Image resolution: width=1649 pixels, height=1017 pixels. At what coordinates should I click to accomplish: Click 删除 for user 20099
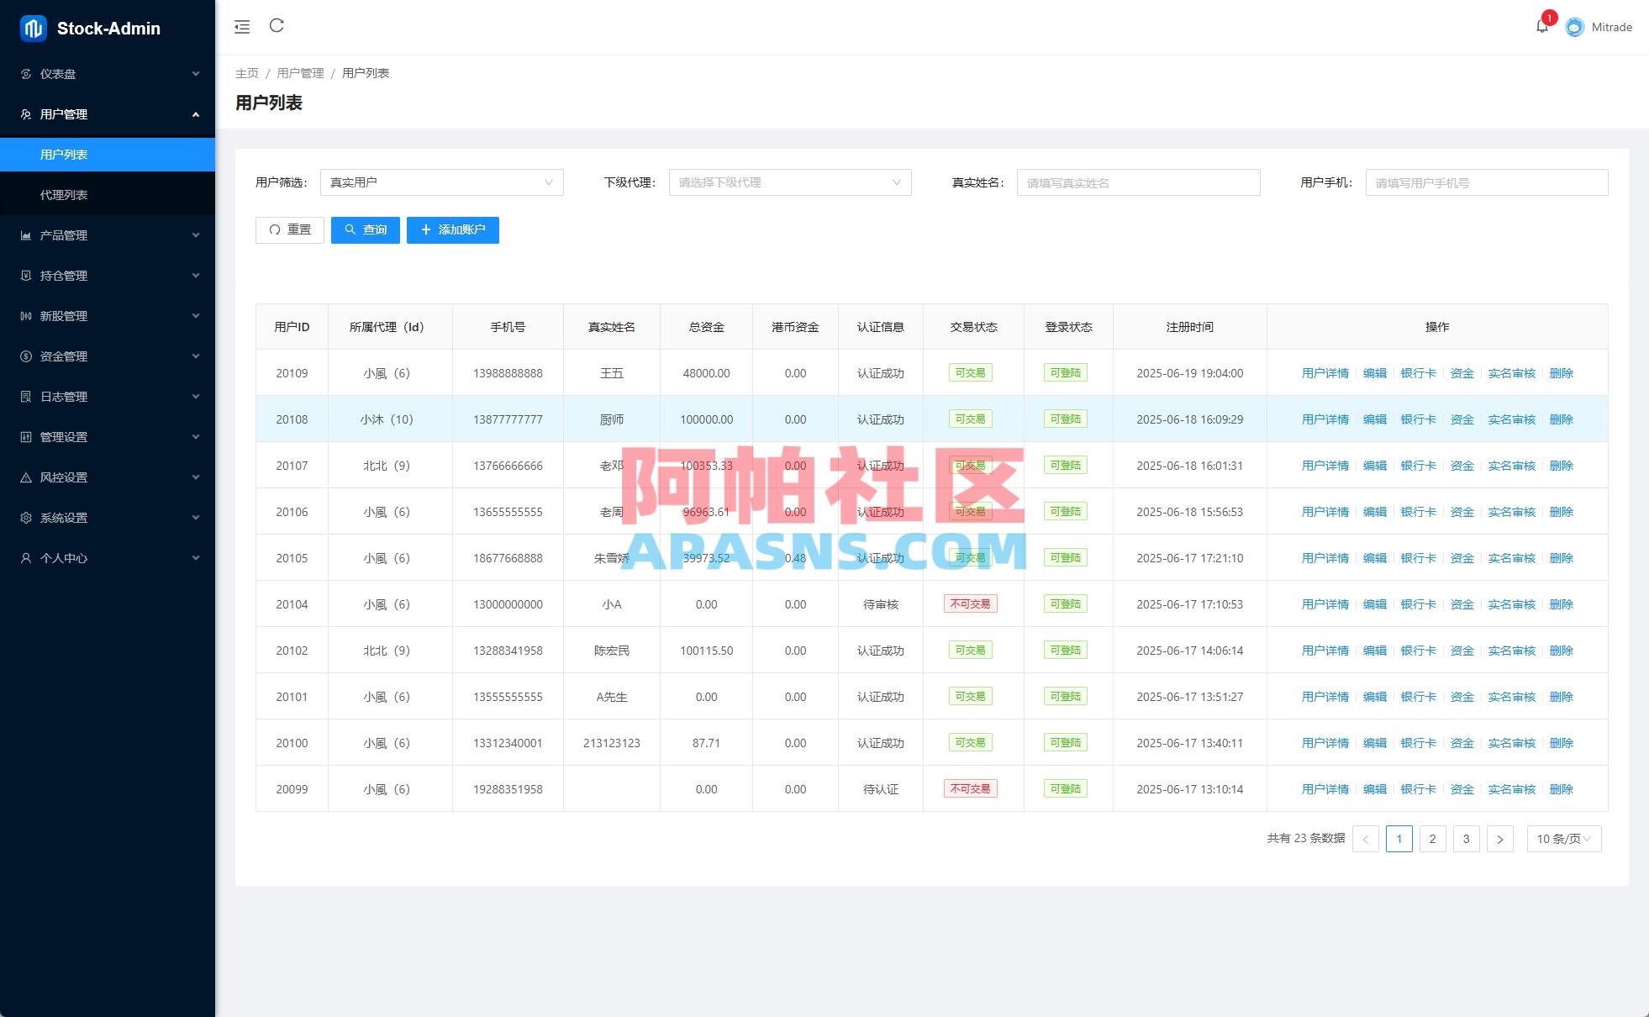tap(1561, 789)
